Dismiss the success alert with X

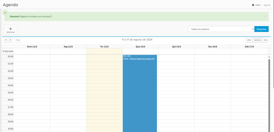[265, 16]
